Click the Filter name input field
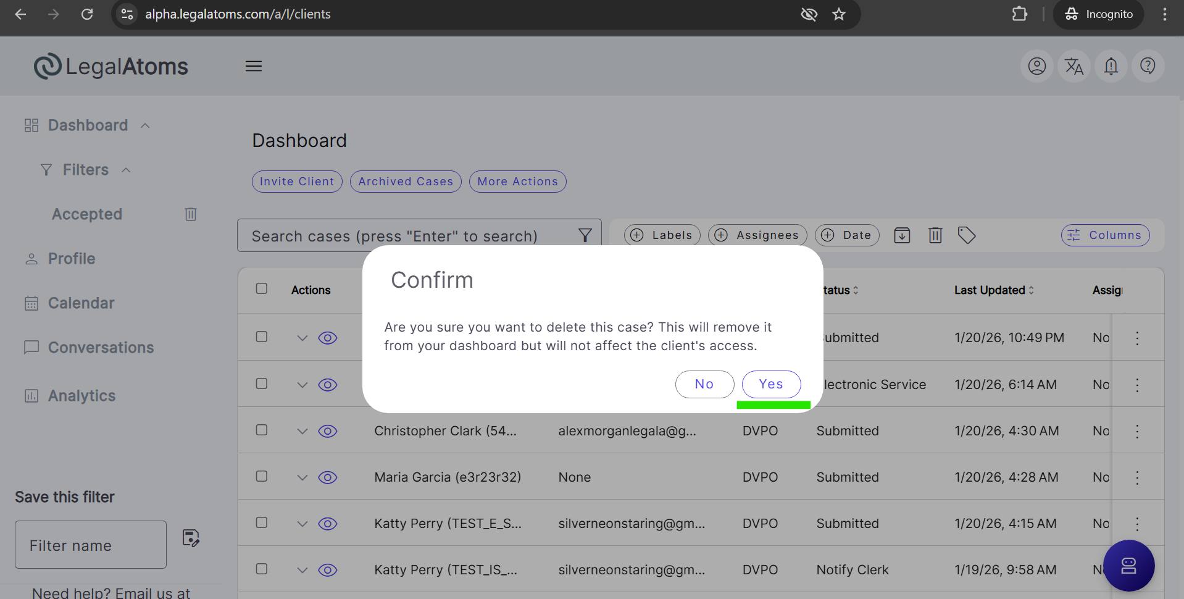 pos(91,545)
